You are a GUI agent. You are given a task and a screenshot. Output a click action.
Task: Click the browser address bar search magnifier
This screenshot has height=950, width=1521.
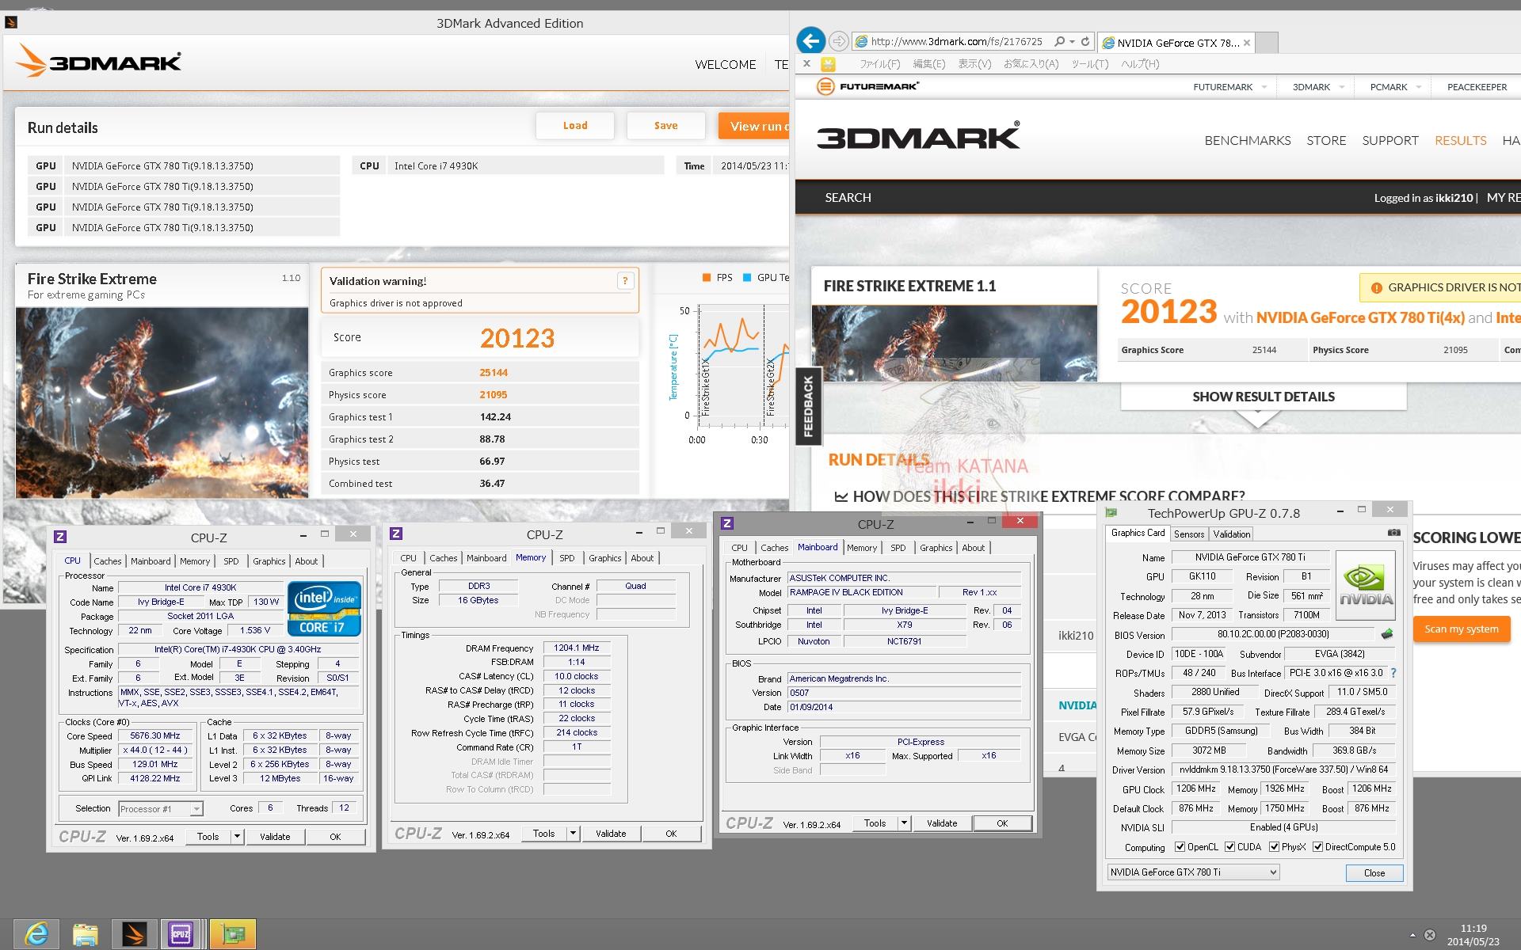(1059, 42)
